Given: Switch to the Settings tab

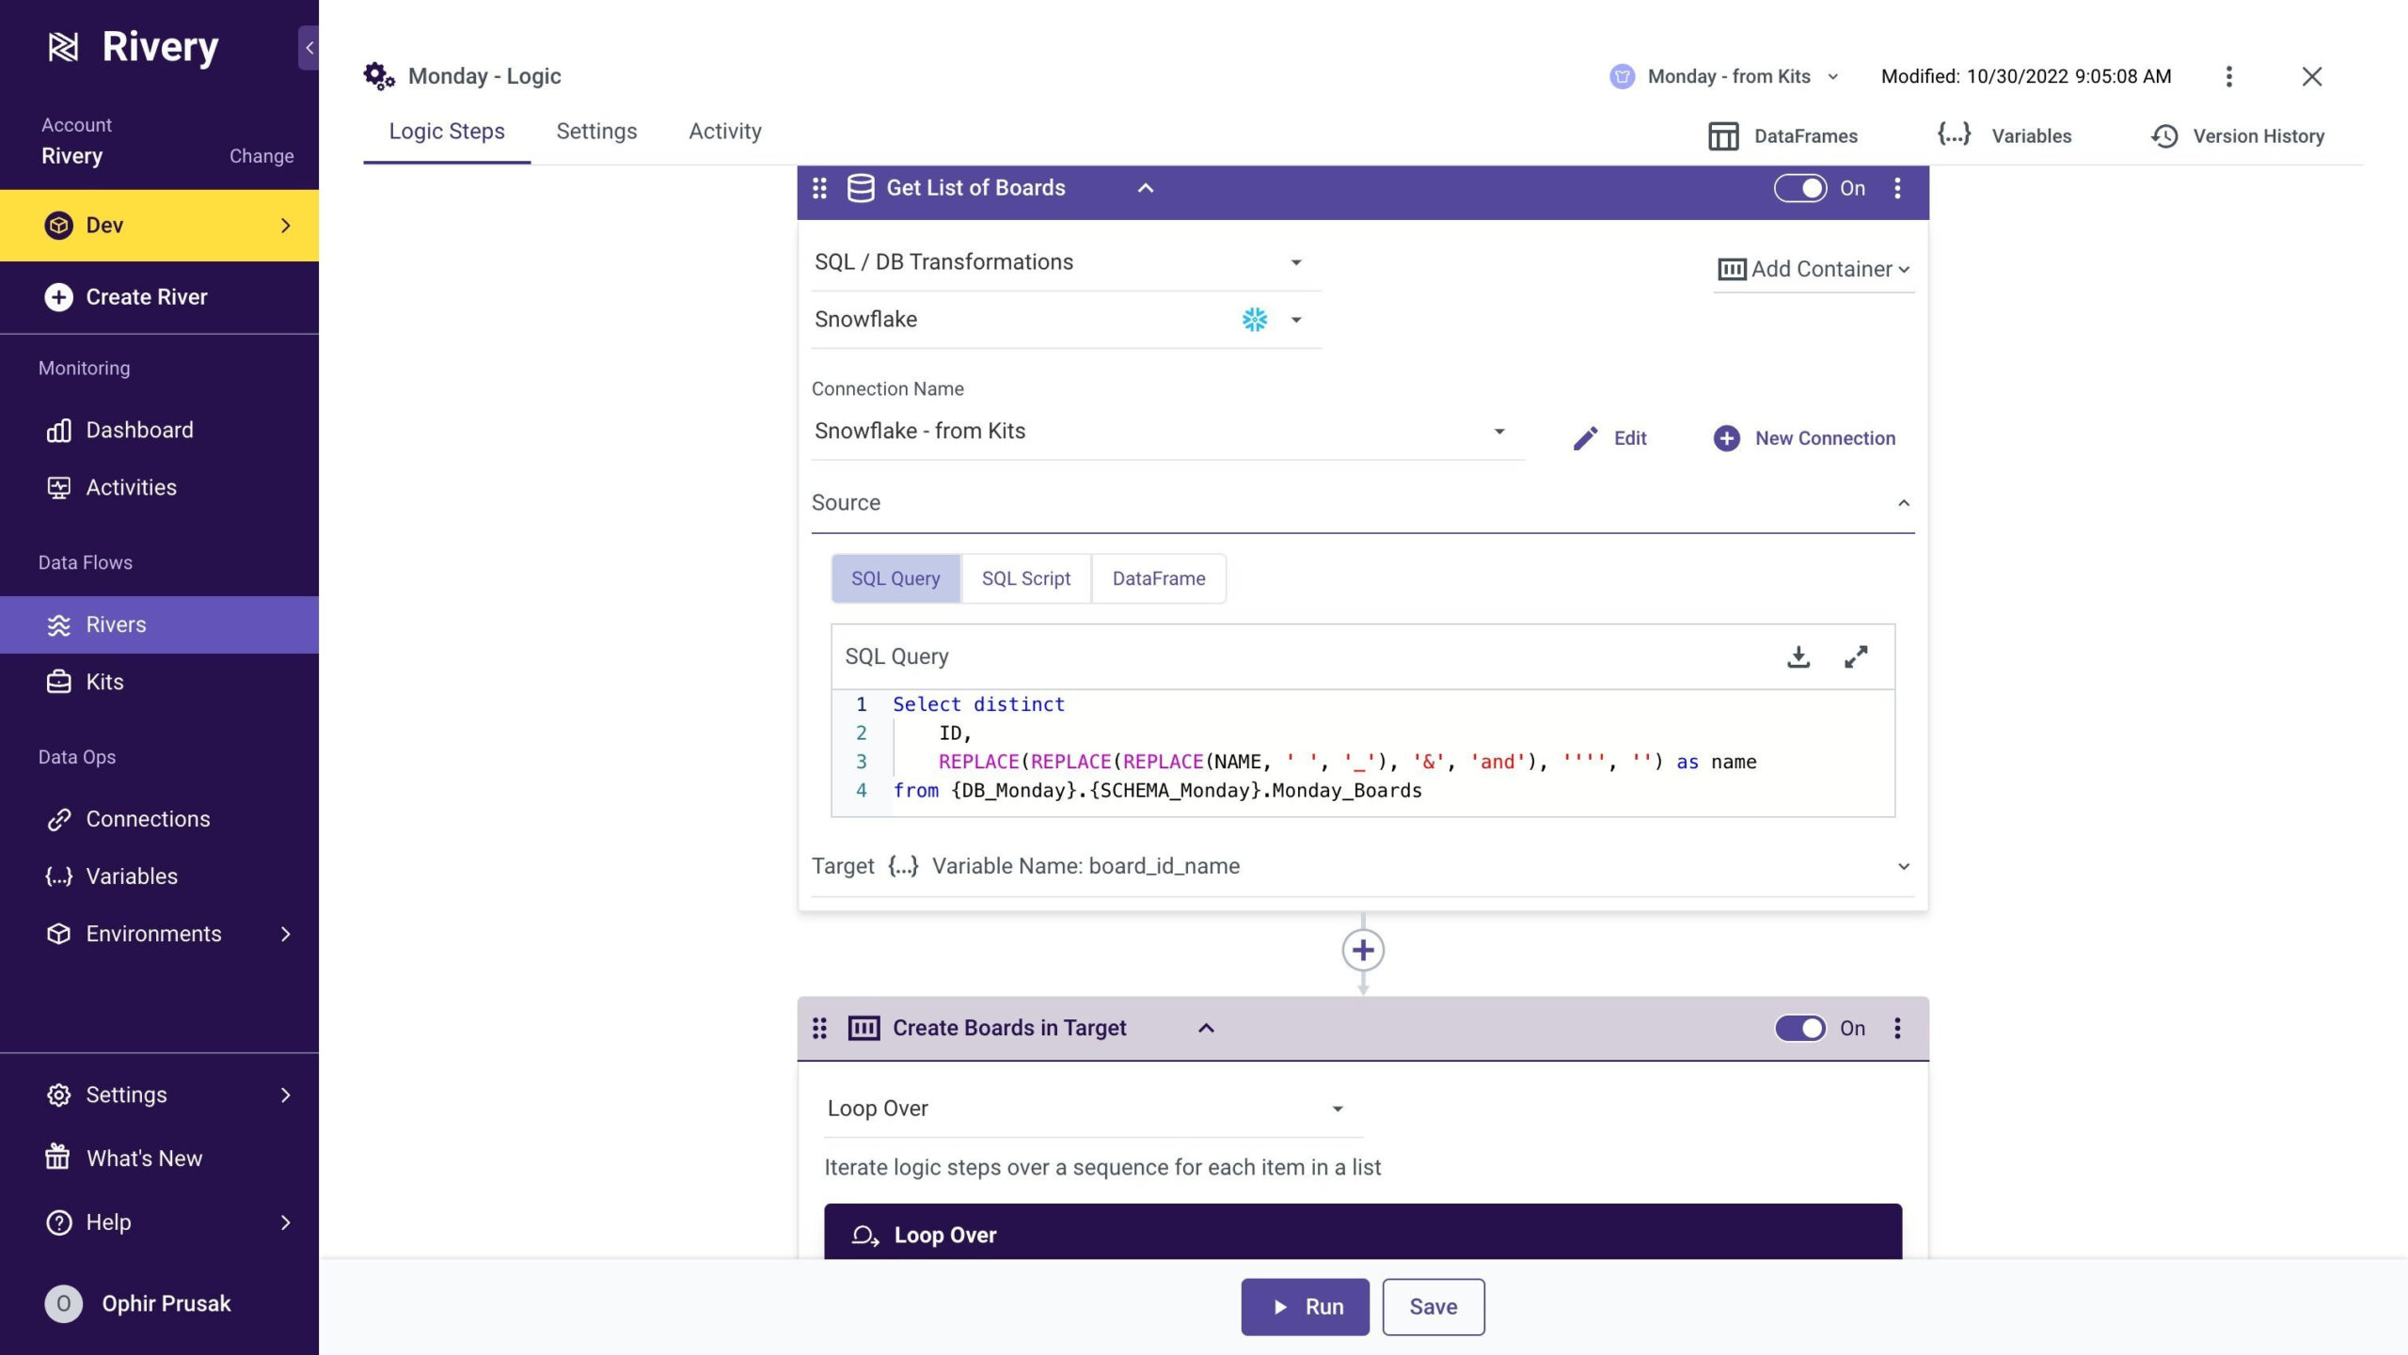Looking at the screenshot, I should (x=596, y=132).
